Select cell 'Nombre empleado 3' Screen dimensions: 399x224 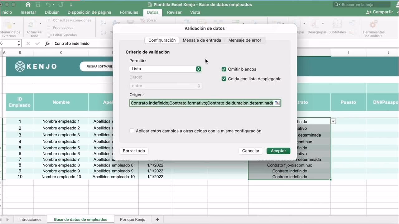click(x=61, y=135)
